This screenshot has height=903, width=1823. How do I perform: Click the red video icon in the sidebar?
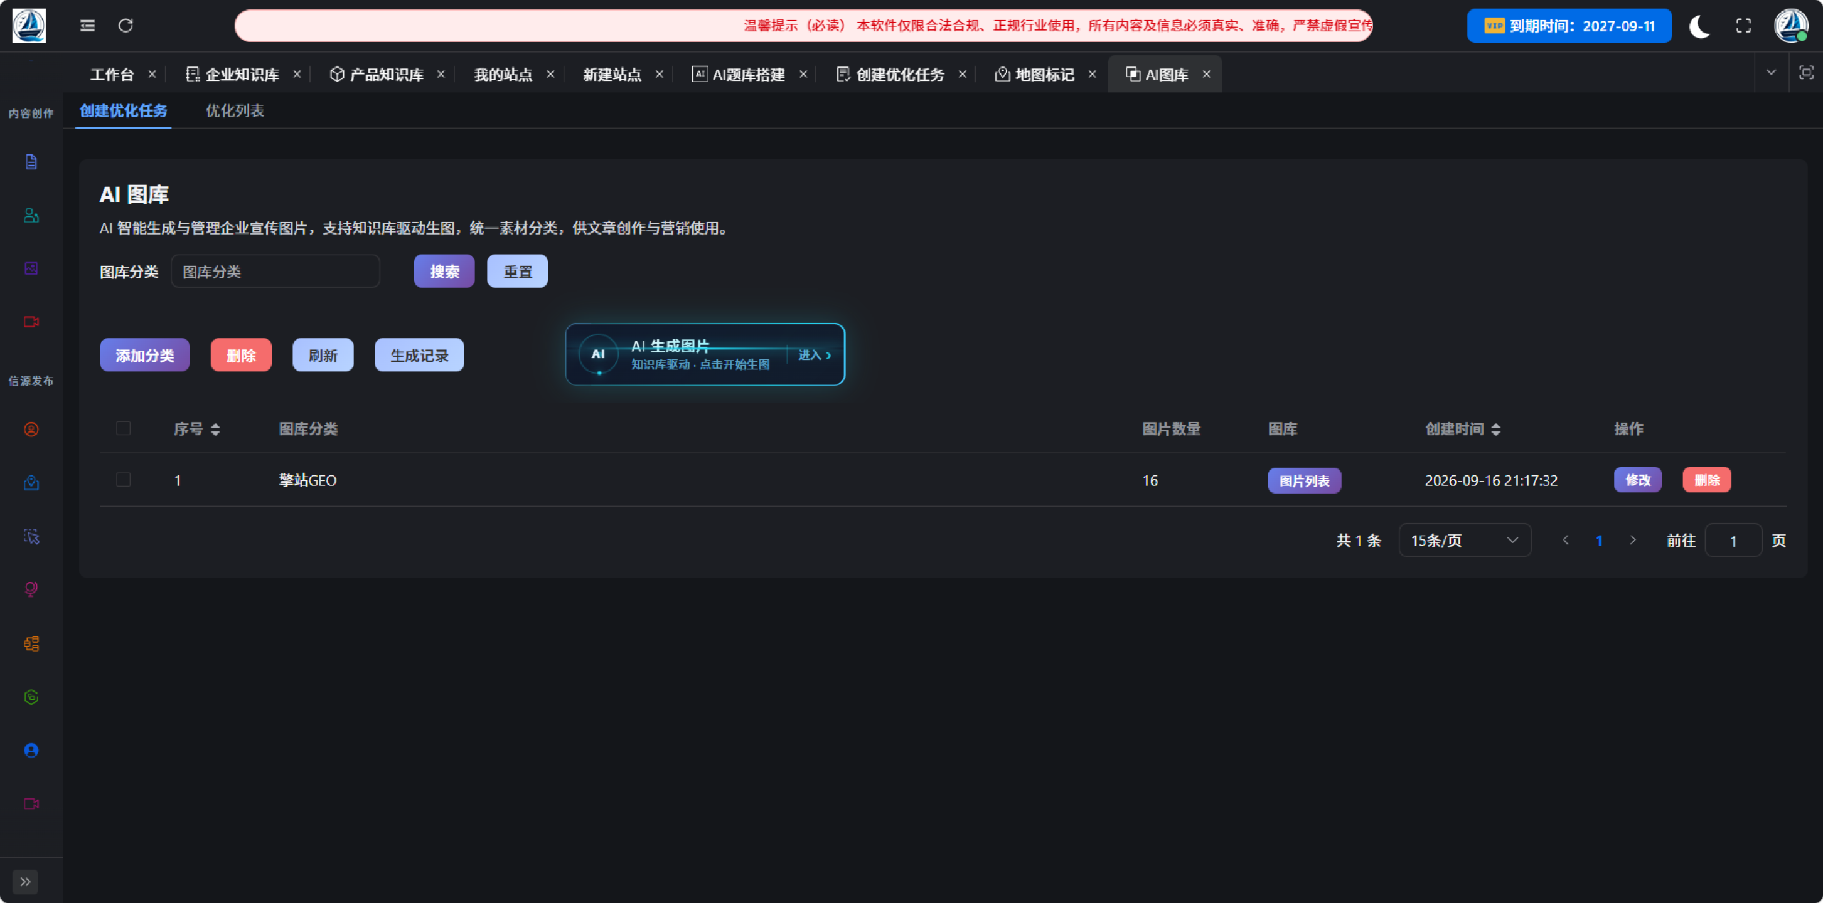point(31,322)
